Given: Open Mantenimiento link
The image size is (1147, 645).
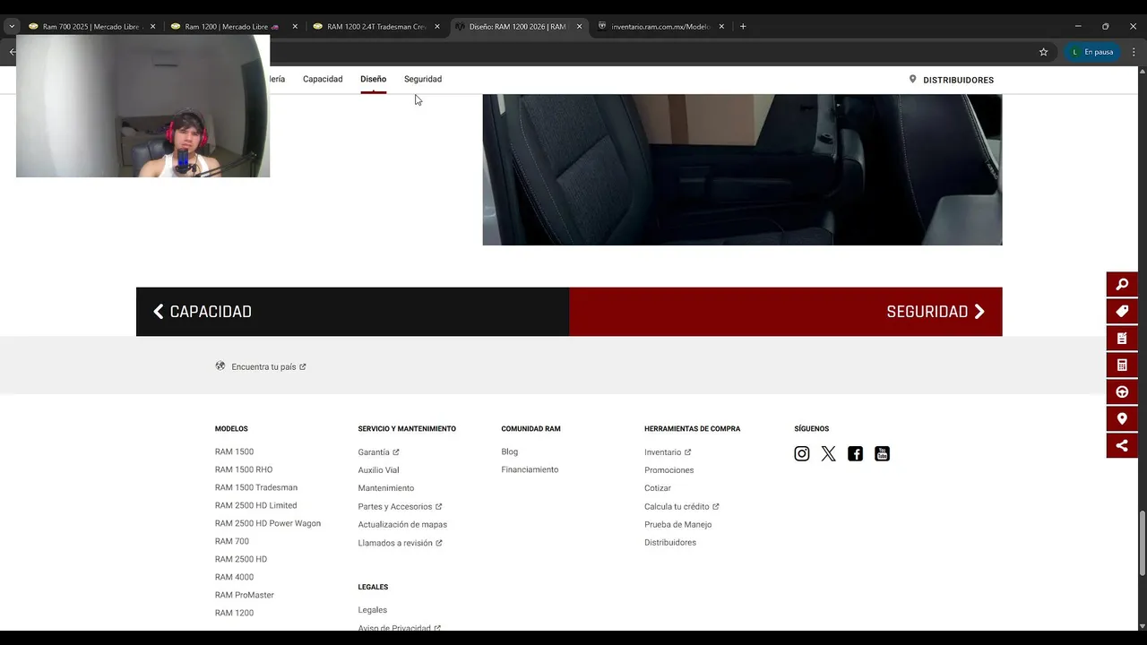Looking at the screenshot, I should click(x=386, y=488).
